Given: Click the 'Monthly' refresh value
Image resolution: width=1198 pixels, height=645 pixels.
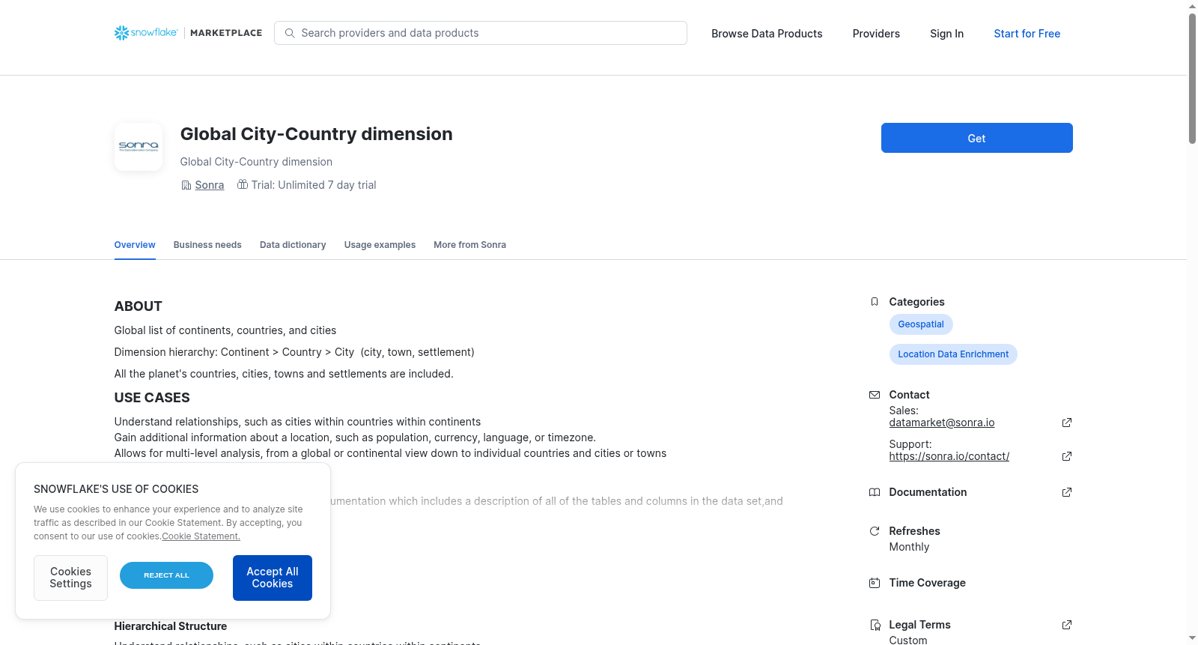Looking at the screenshot, I should pyautogui.click(x=909, y=547).
